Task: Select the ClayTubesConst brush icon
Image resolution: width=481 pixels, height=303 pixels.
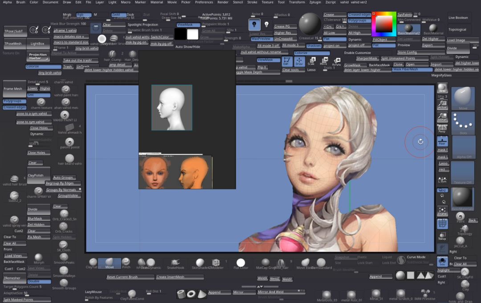Action: tap(132, 295)
